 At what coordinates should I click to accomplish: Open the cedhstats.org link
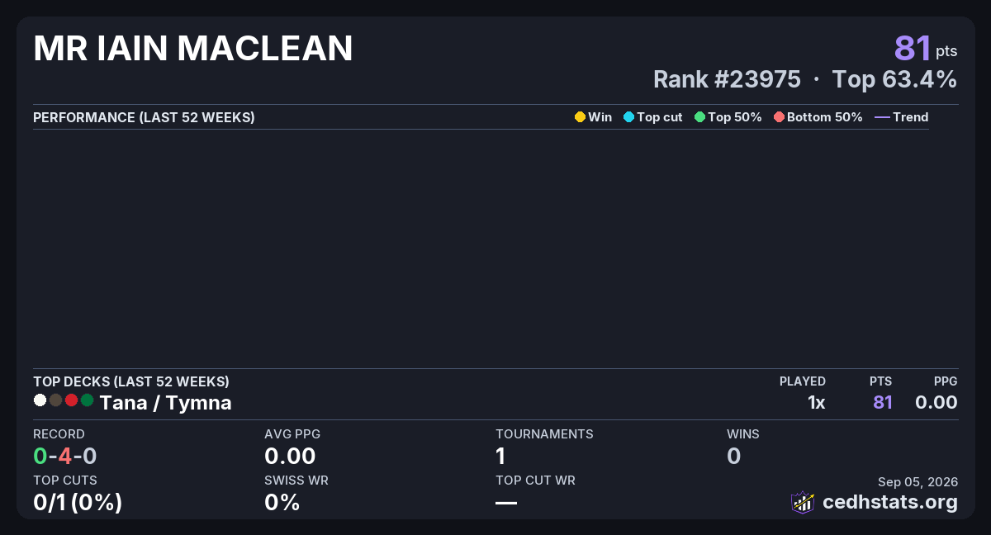tap(890, 502)
